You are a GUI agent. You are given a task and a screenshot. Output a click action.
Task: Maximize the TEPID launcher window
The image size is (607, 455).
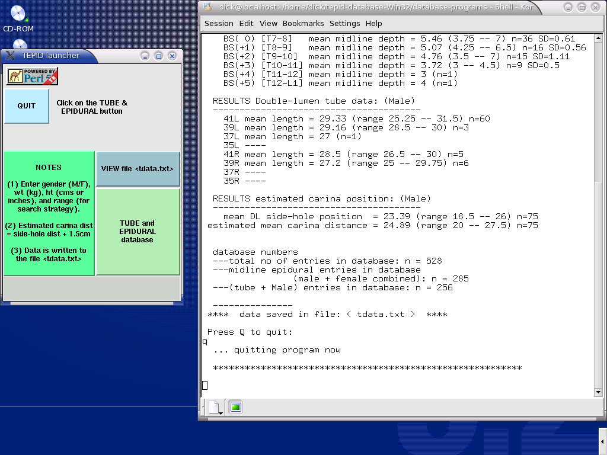[x=158, y=56]
